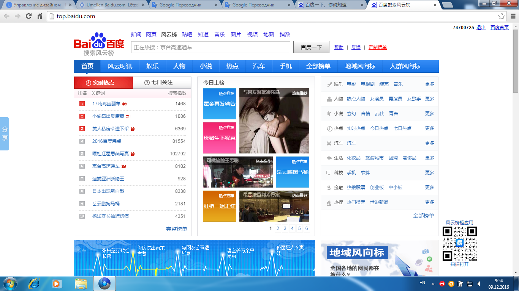The height and width of the screenshot is (291, 519).
Task: Open 完整榜单 full list link
Action: click(177, 229)
